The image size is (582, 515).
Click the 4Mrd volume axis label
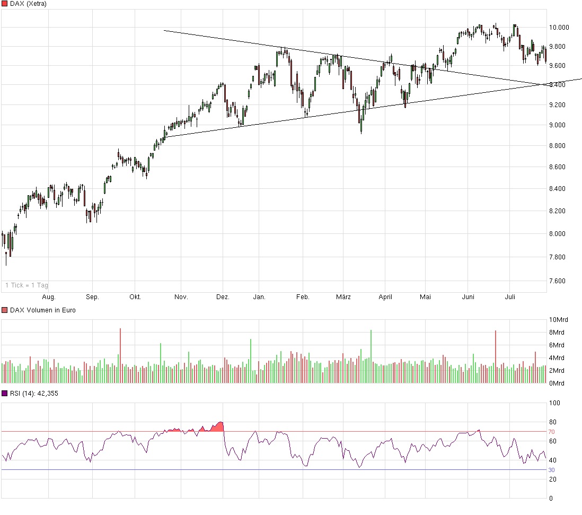[557, 358]
